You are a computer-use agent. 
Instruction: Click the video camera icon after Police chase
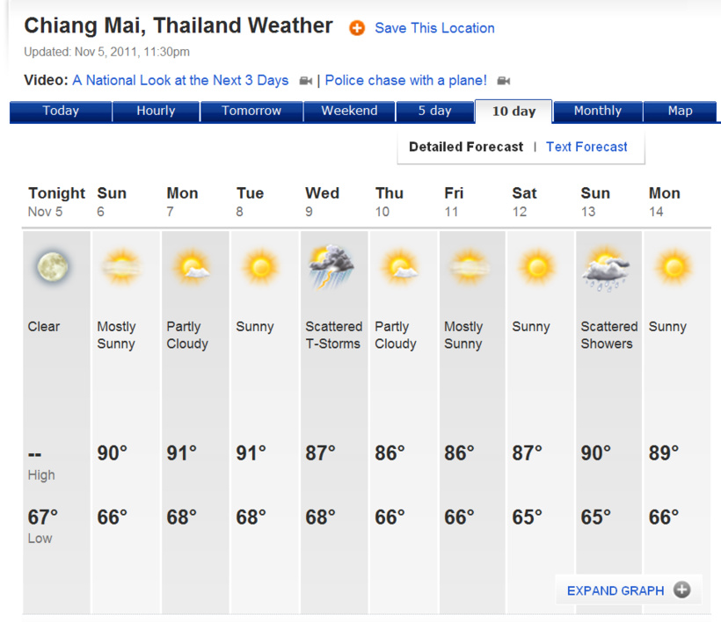504,81
